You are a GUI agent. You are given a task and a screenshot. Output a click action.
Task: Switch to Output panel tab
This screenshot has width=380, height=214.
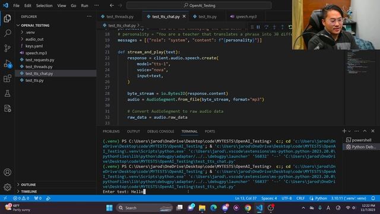133,131
